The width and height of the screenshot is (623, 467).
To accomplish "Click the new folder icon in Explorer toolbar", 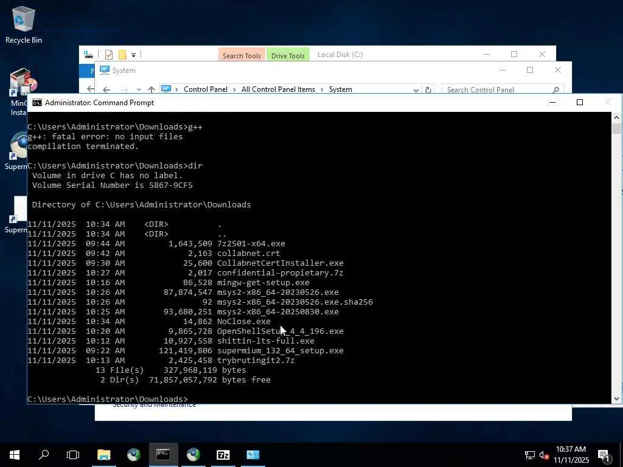I will [122, 55].
